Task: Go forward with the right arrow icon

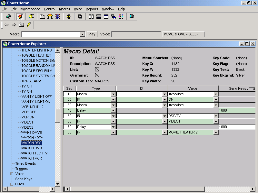Action: [14, 25]
